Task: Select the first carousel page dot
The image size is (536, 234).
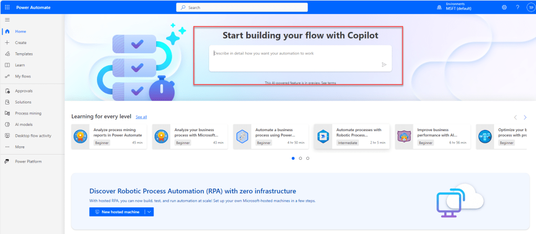Action: 293,158
